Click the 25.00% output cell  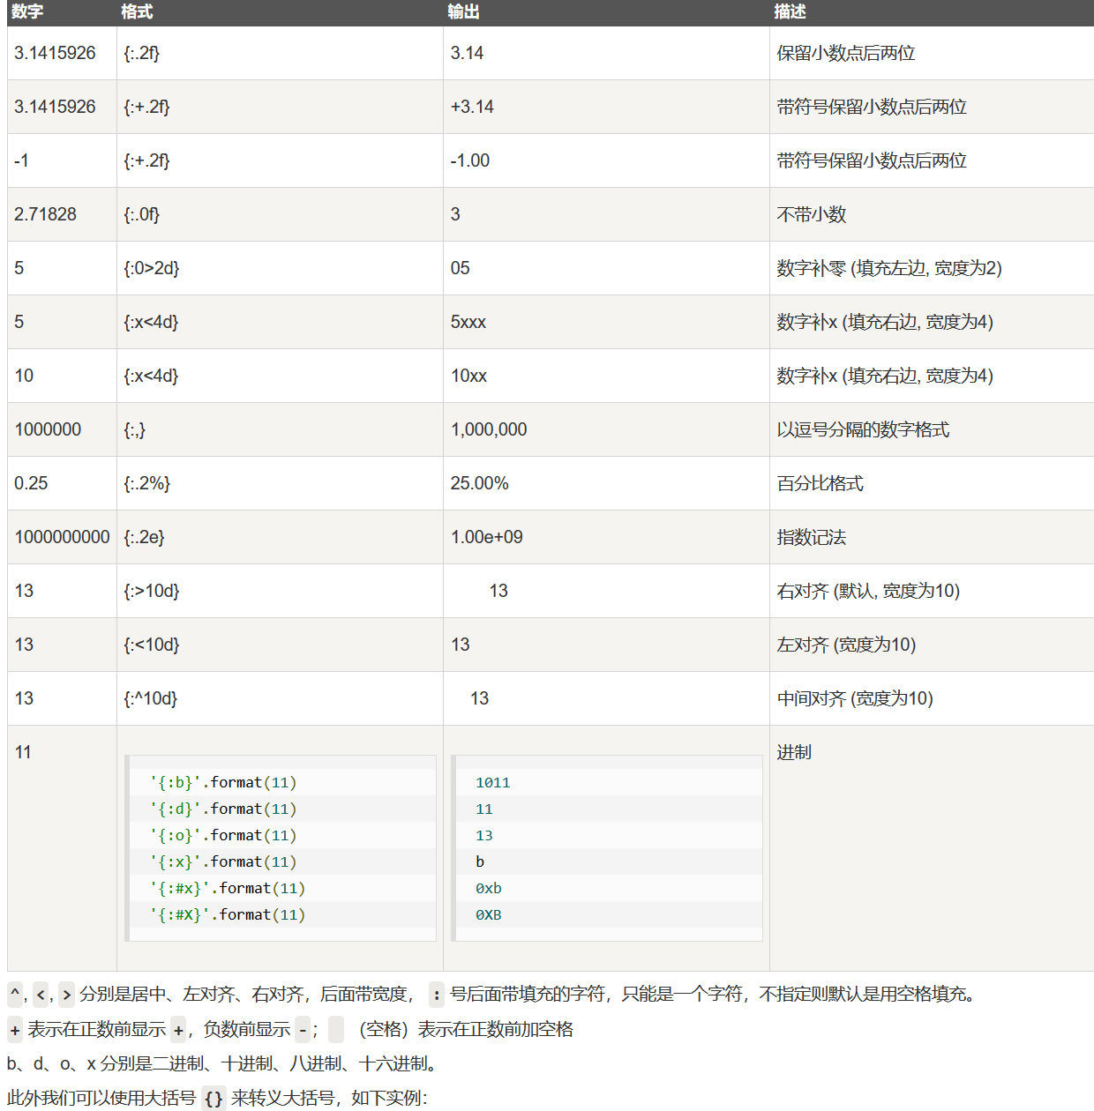[606, 483]
